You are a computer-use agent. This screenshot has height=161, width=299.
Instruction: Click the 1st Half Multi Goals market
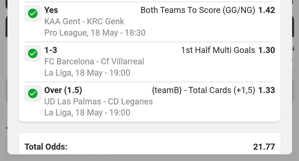218,50
